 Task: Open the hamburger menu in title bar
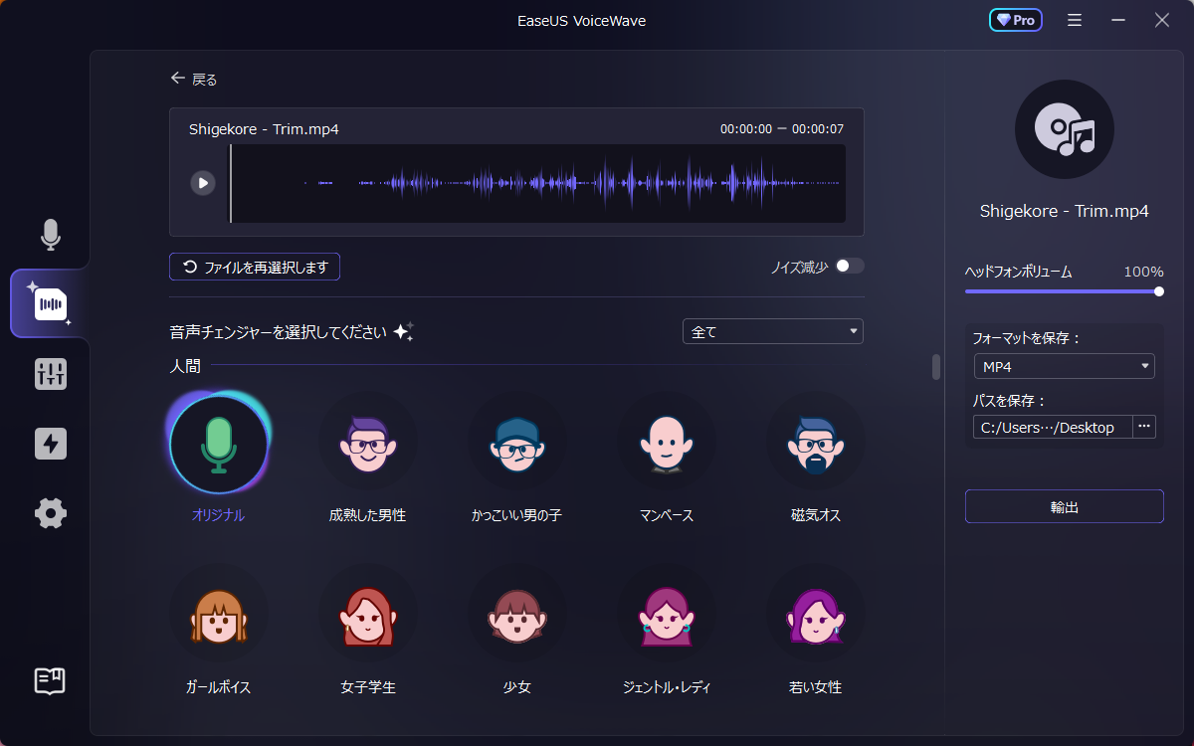pos(1075,20)
